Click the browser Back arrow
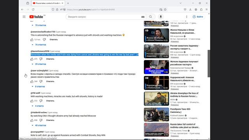249x140 pixels. (x=22, y=9)
